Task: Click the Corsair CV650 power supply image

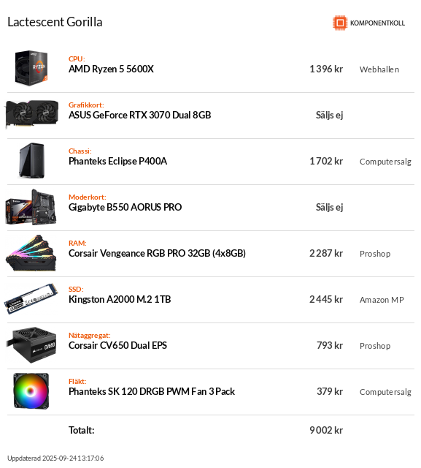Action: pyautogui.click(x=31, y=344)
